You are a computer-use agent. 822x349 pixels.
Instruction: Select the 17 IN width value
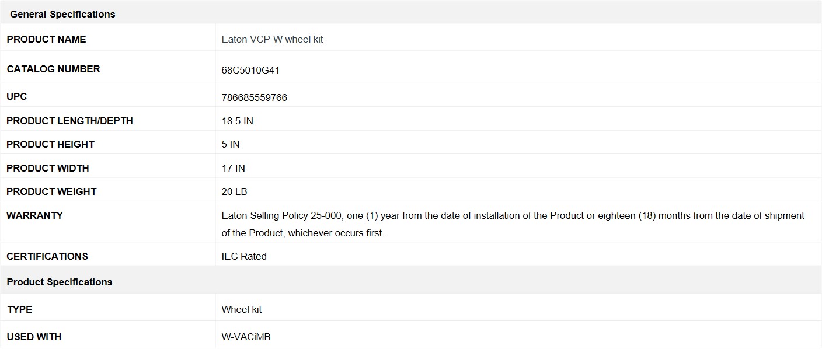[x=233, y=168]
